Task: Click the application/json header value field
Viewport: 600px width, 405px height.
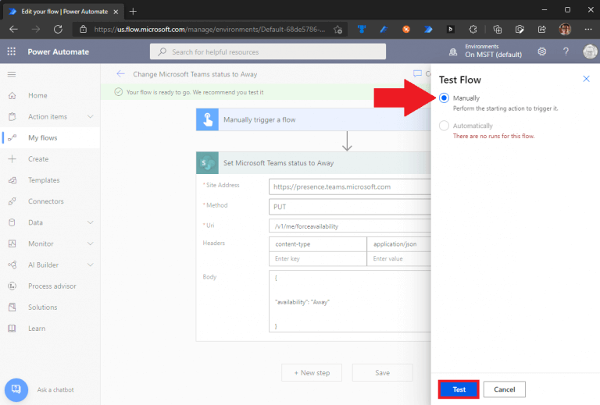Action: point(399,244)
